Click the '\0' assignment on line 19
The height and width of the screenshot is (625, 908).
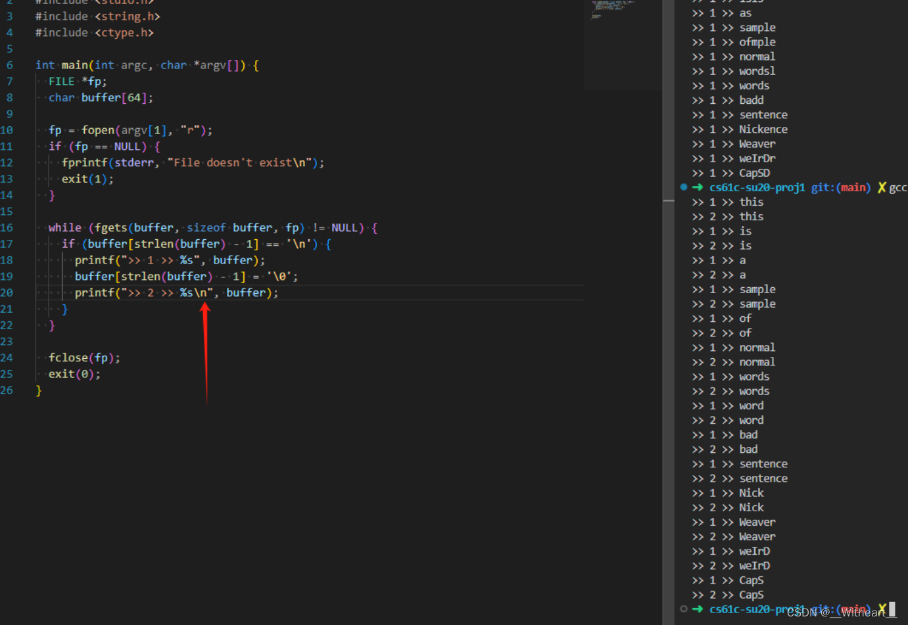(x=186, y=277)
